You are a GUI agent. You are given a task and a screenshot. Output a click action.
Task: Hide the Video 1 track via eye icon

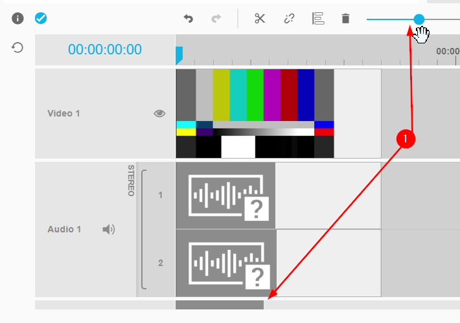coord(159,113)
